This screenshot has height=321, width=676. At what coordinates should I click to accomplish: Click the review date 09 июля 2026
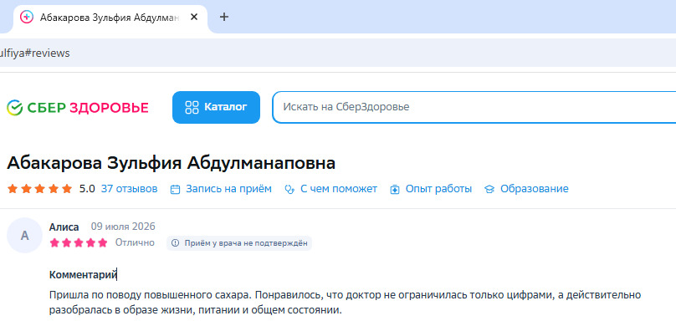coord(123,227)
